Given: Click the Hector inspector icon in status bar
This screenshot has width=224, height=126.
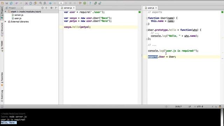Looking at the screenshot, I should (220, 106).
